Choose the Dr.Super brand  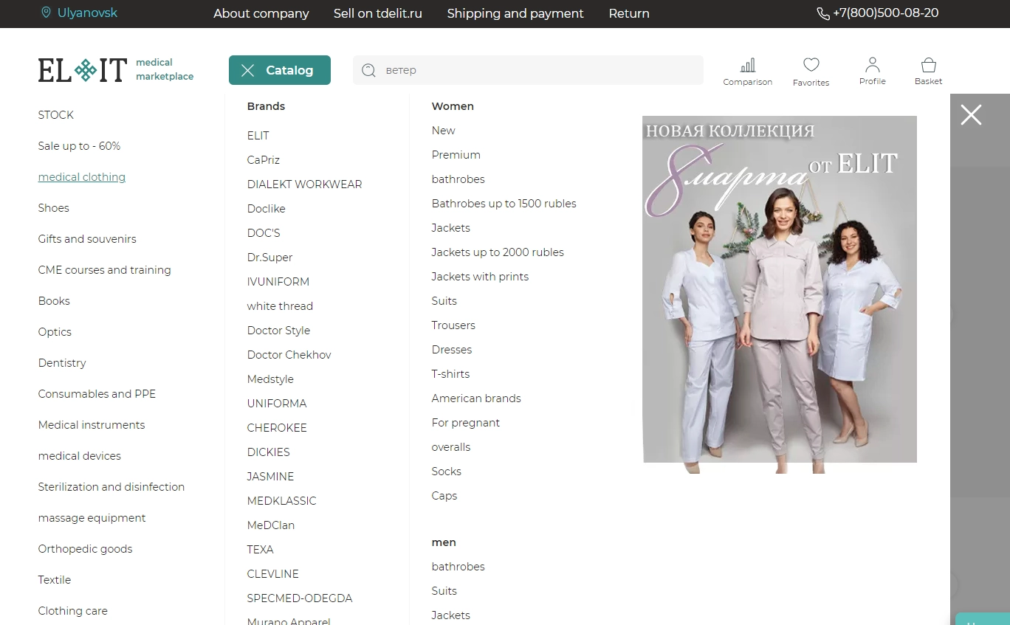pos(270,258)
